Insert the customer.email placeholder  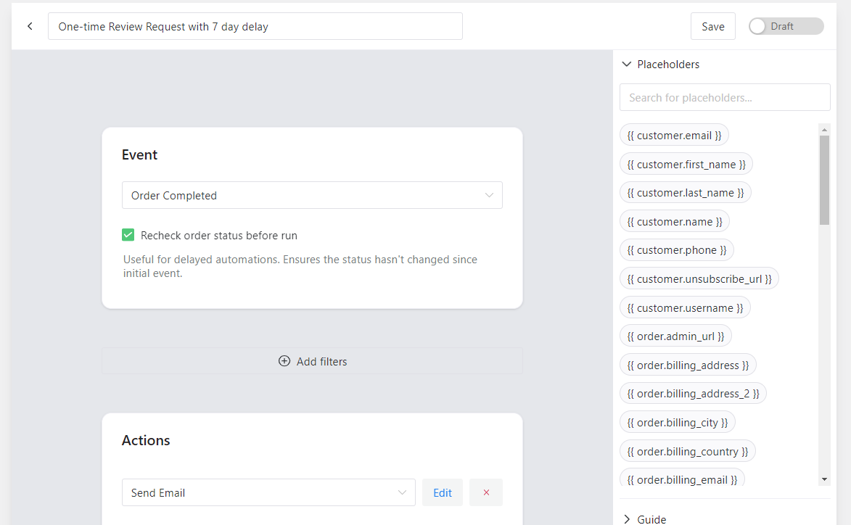[x=674, y=135]
